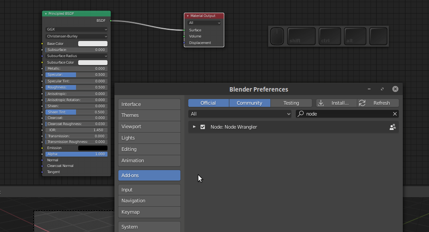This screenshot has width=429, height=232.
Task: Click the Clearcoat Roughness value field
Action: [76, 124]
